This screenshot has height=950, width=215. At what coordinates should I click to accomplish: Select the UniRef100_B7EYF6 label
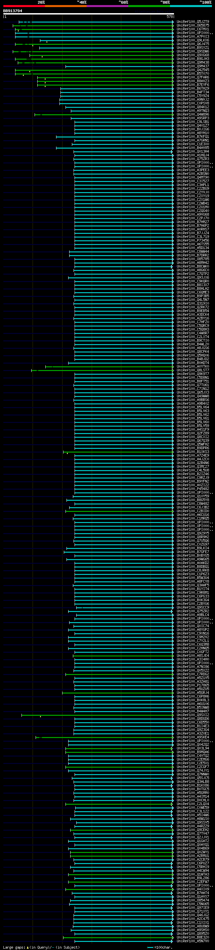(x=192, y=85)
